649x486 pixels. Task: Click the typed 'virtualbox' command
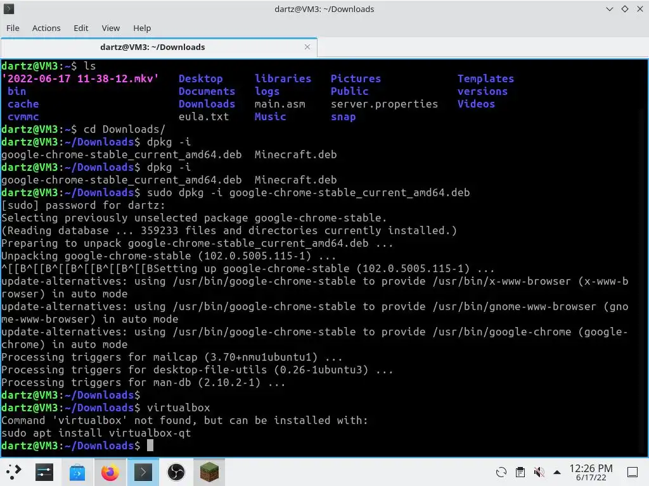(x=178, y=408)
